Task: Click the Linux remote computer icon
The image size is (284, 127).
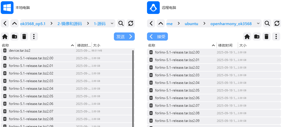Action: pos(153,8)
